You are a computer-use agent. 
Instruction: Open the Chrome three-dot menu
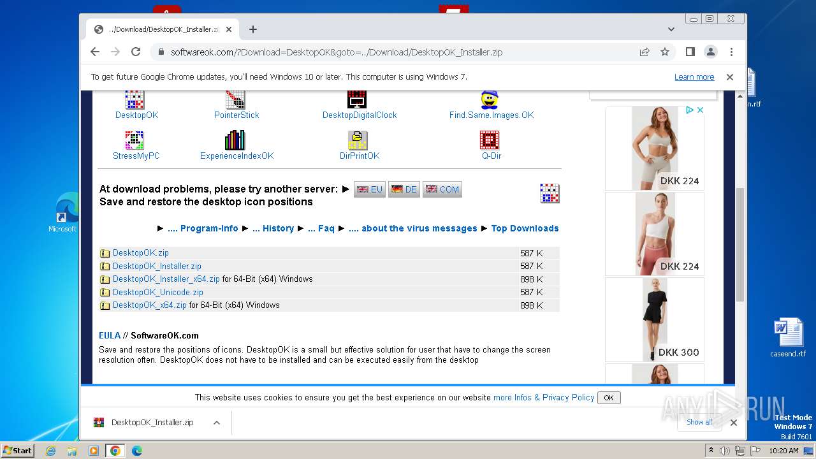pos(731,52)
